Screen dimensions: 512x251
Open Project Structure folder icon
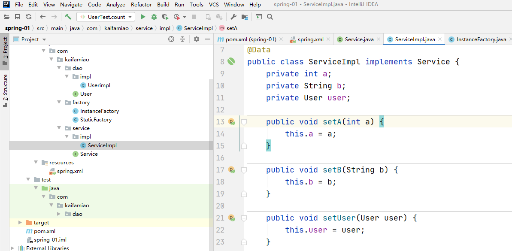point(244,17)
